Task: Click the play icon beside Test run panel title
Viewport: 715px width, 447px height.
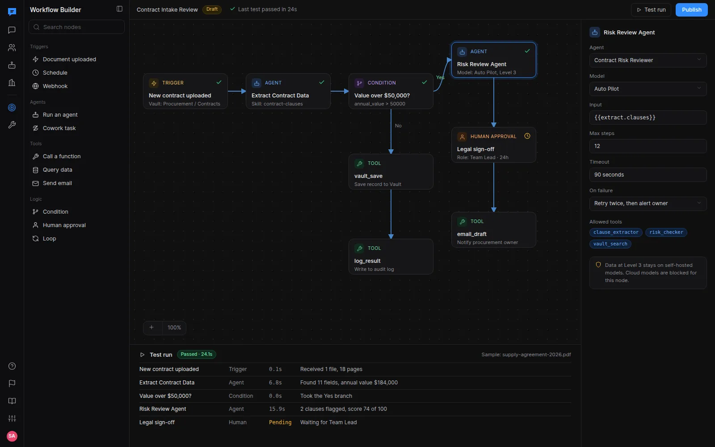Action: tap(143, 355)
